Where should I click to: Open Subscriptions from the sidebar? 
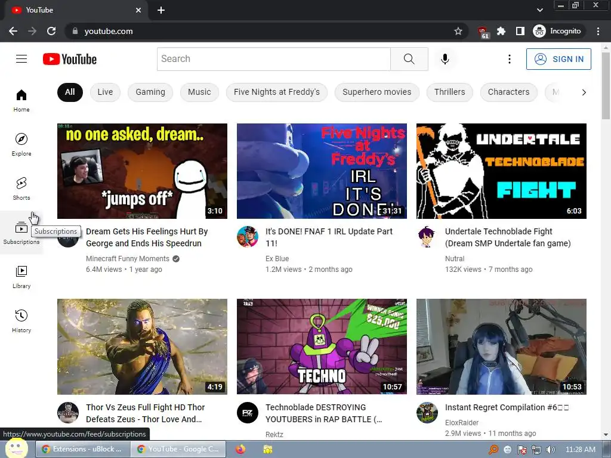click(21, 233)
